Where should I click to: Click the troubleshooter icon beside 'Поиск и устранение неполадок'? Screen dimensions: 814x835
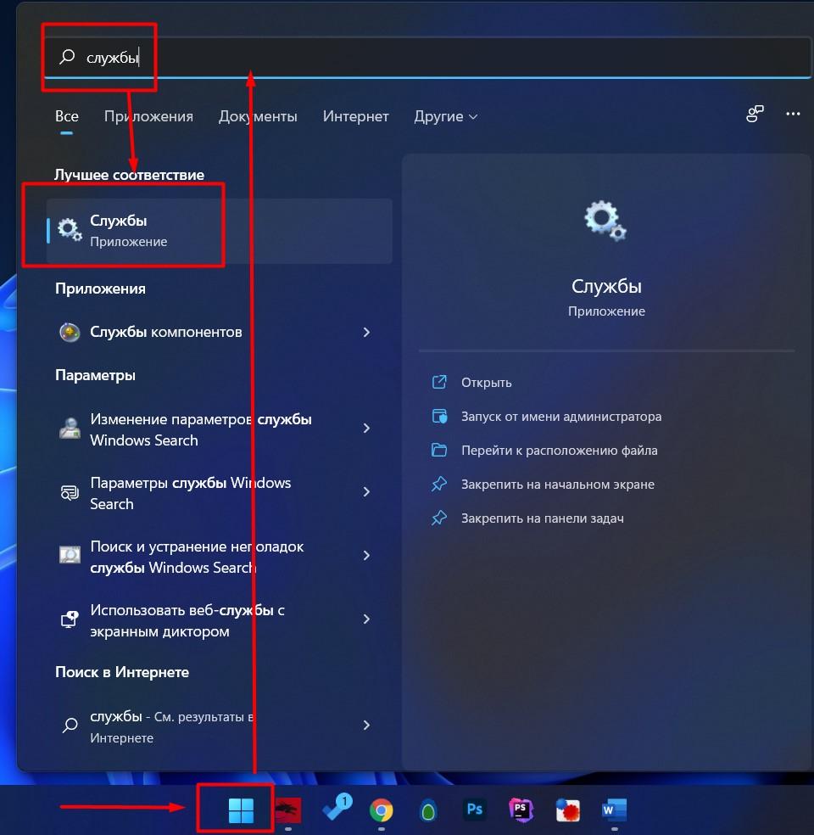tap(70, 555)
